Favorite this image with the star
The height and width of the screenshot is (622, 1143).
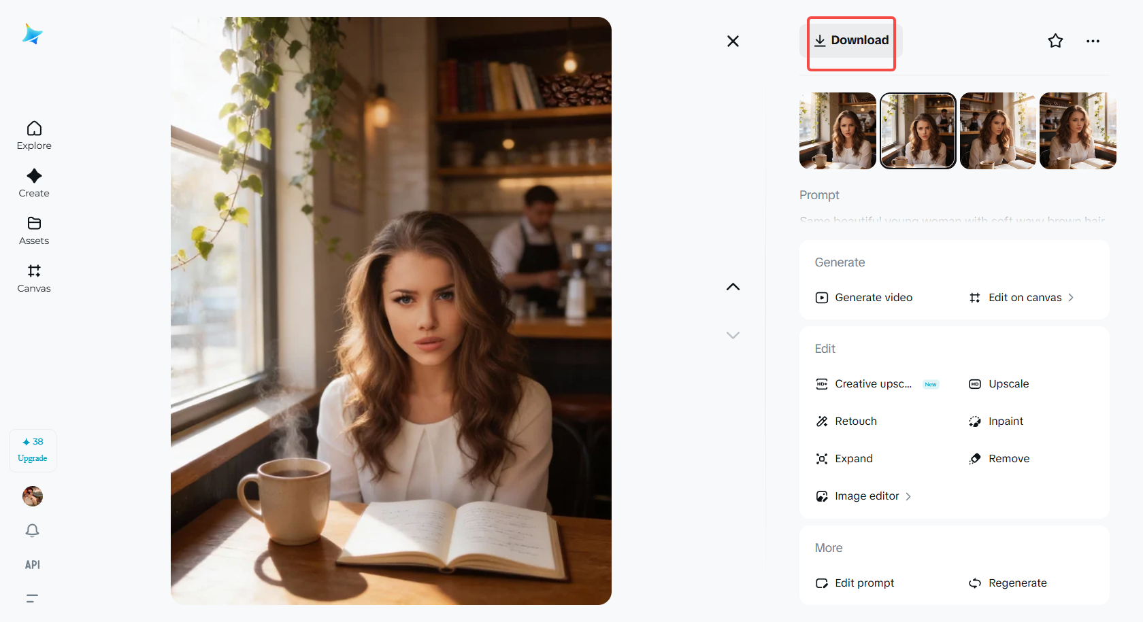pyautogui.click(x=1055, y=41)
